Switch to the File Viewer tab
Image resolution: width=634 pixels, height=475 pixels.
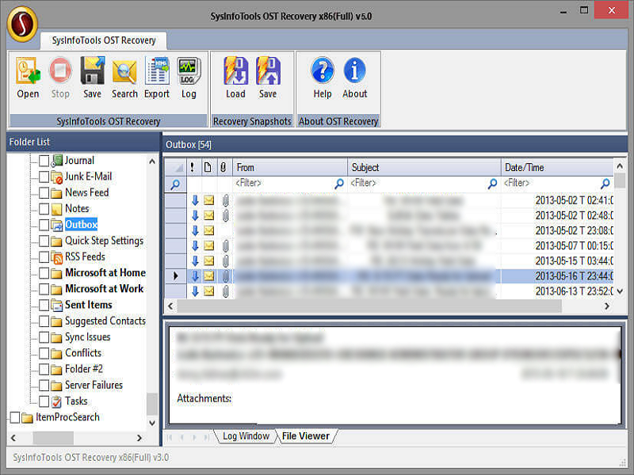[x=307, y=436]
